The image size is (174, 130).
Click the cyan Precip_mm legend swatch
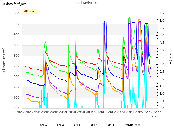click(120, 125)
